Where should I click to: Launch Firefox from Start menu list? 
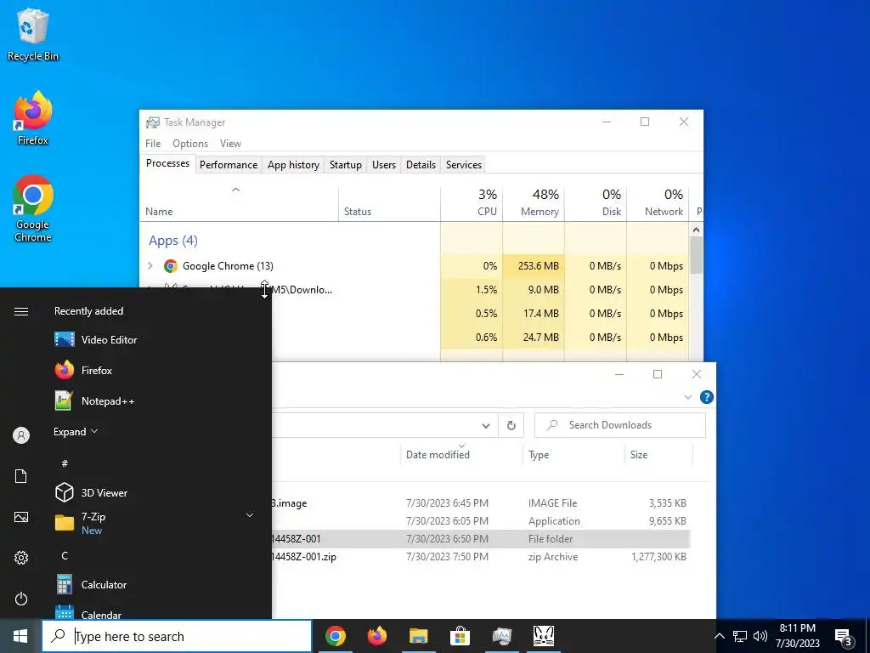click(x=83, y=371)
